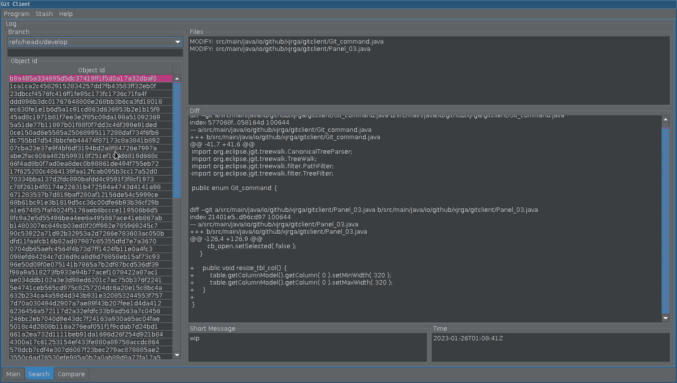Open the Program menu
The image size is (677, 383).
point(16,14)
